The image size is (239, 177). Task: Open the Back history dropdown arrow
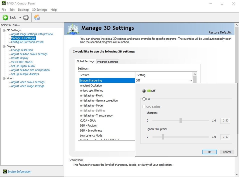20,17
